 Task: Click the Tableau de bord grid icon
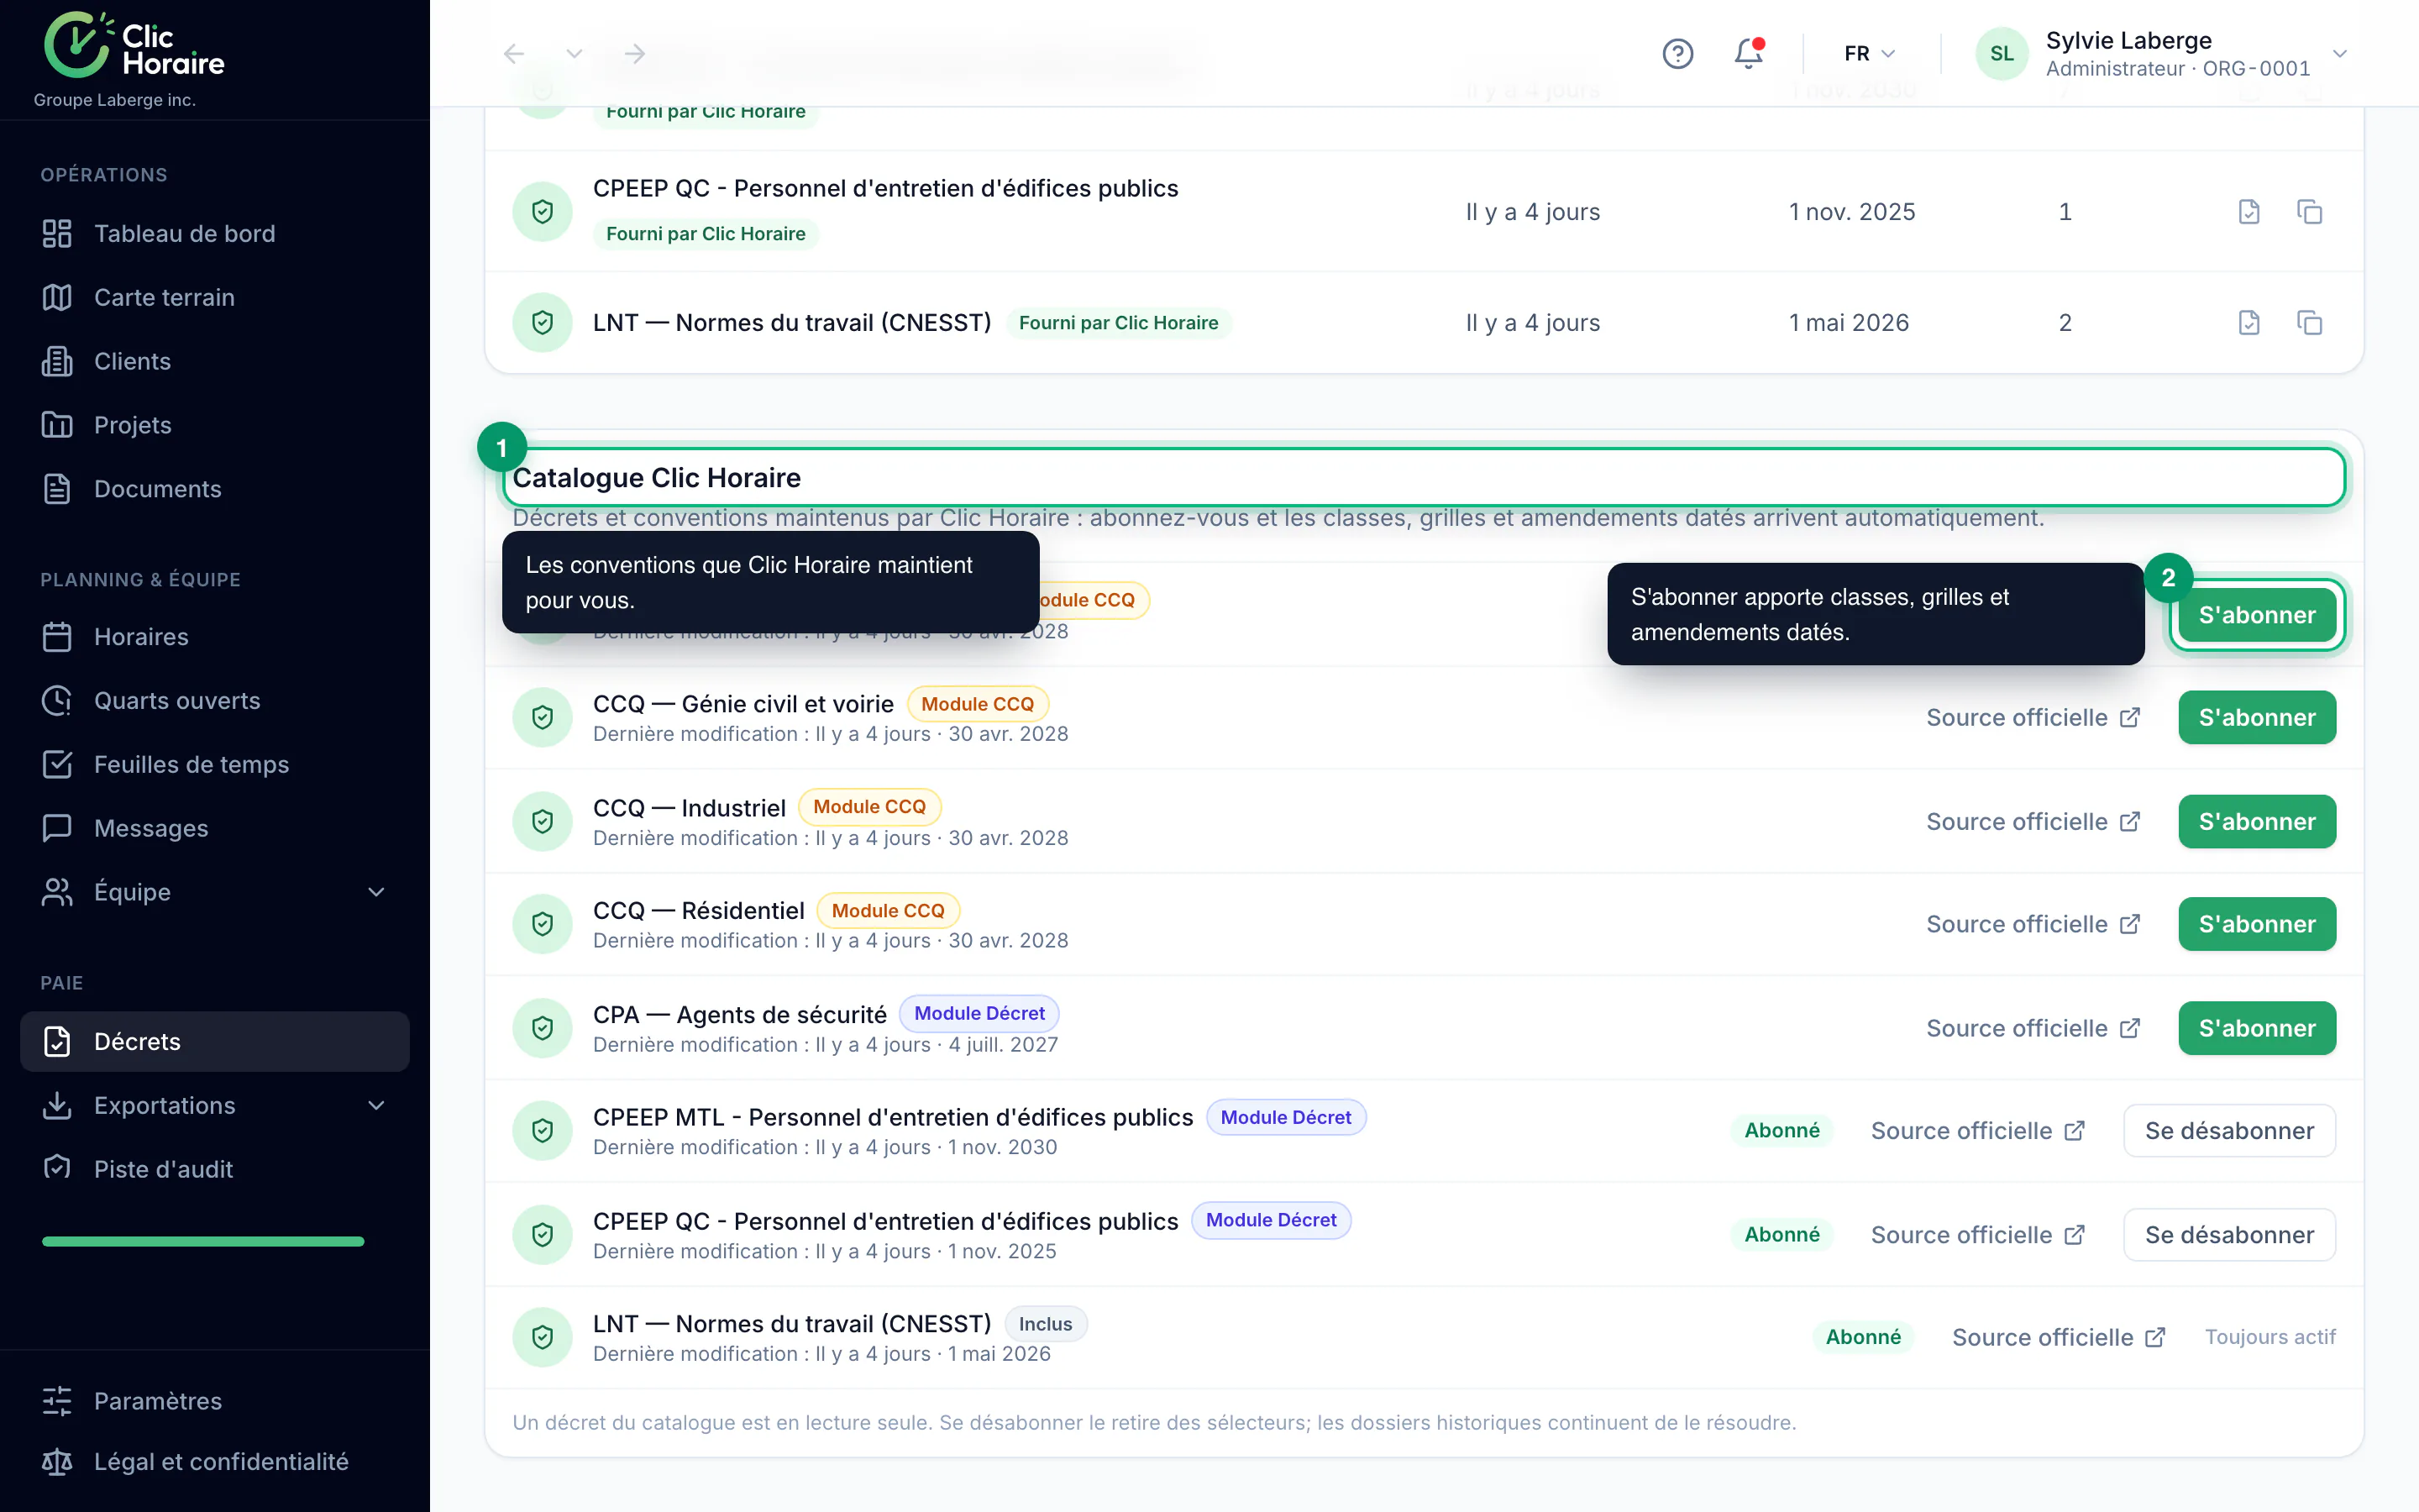click(57, 234)
